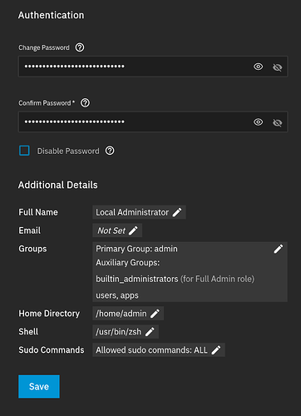
Task: Open help for Confirm Password
Action: coord(85,103)
